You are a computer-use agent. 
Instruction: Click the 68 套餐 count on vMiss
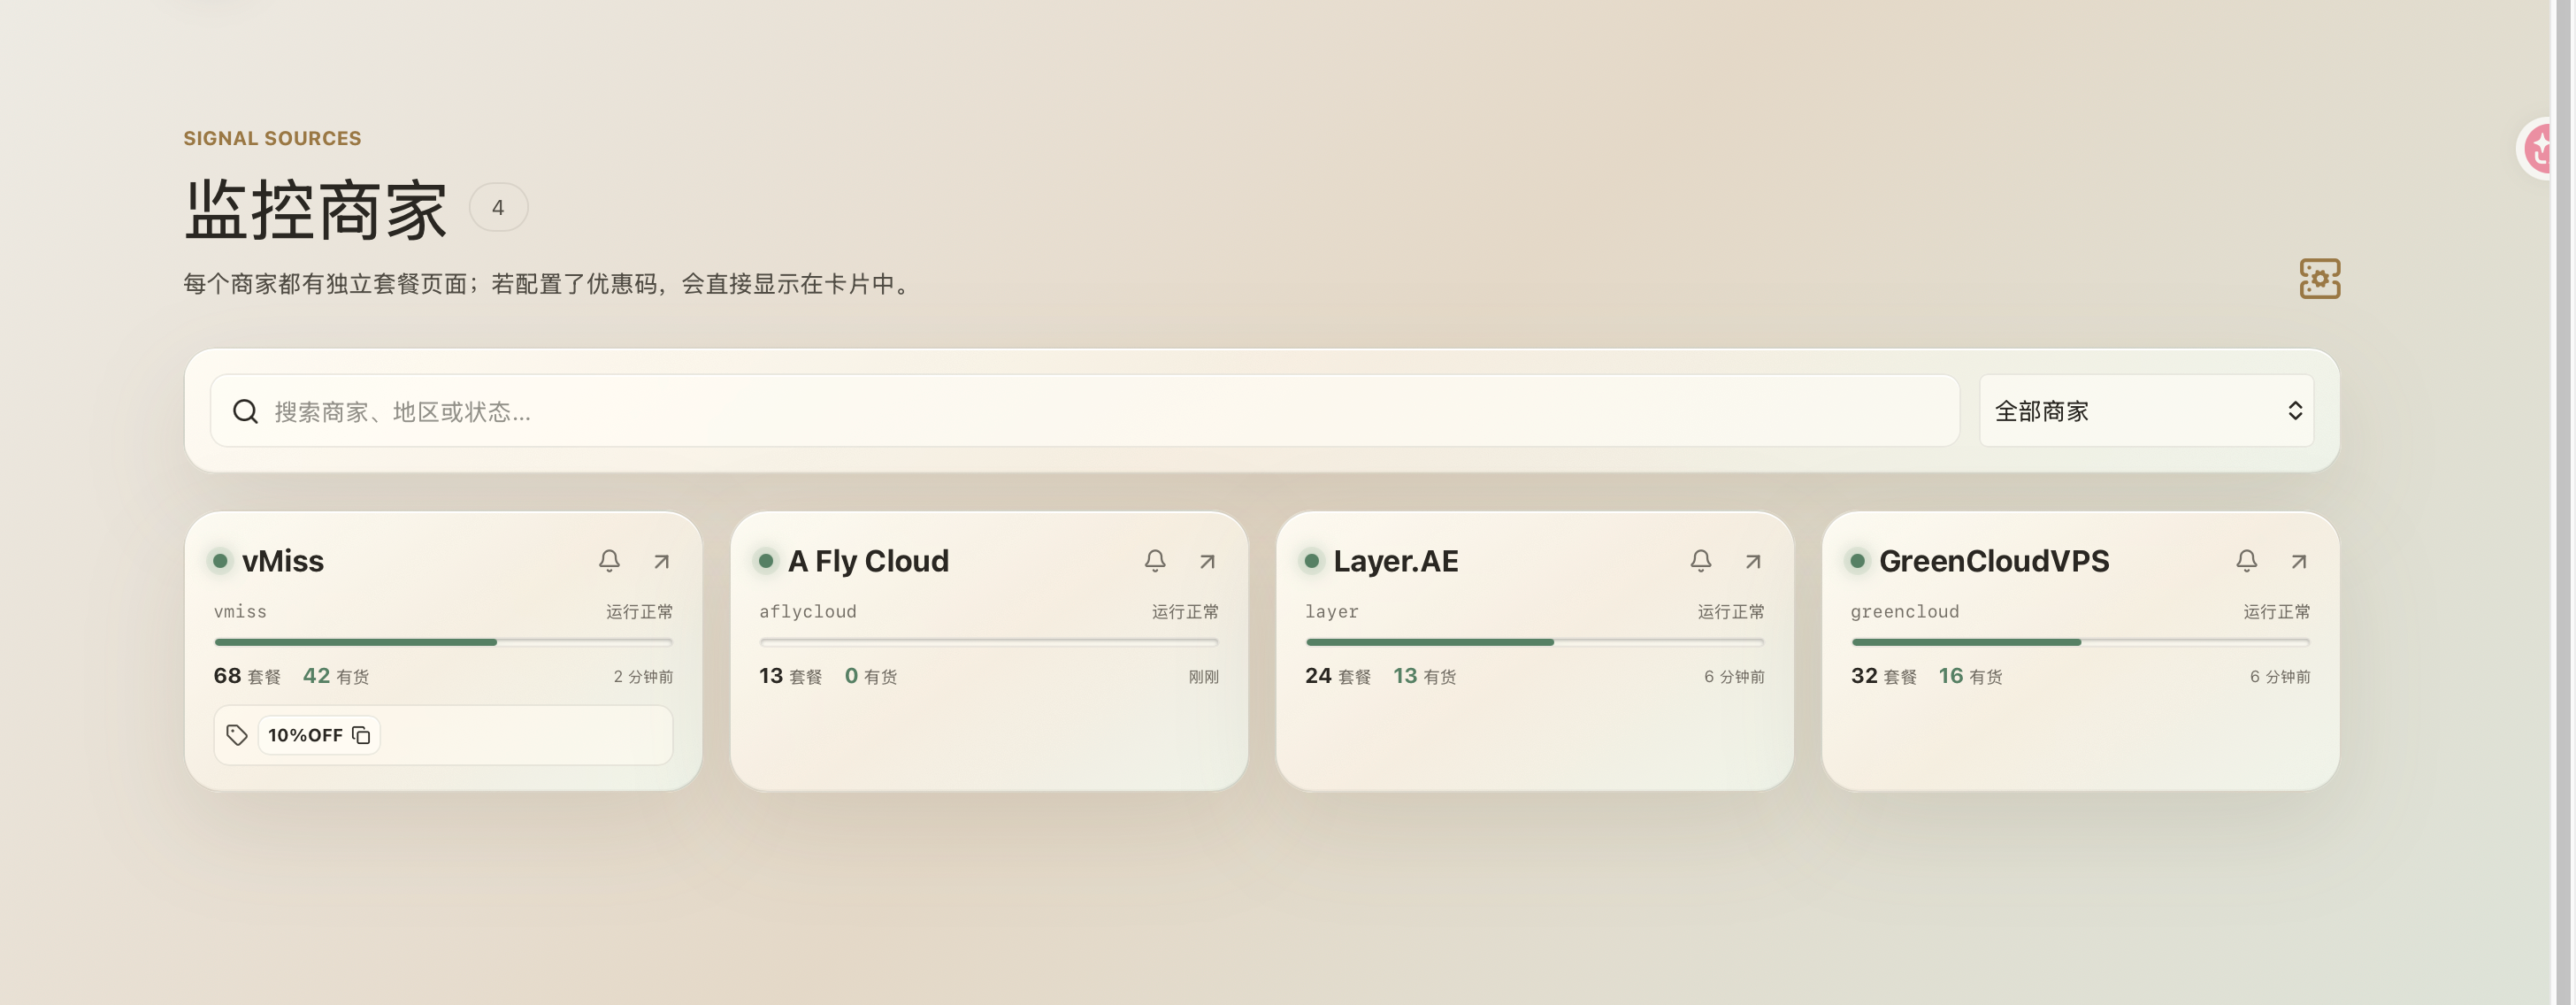point(247,676)
